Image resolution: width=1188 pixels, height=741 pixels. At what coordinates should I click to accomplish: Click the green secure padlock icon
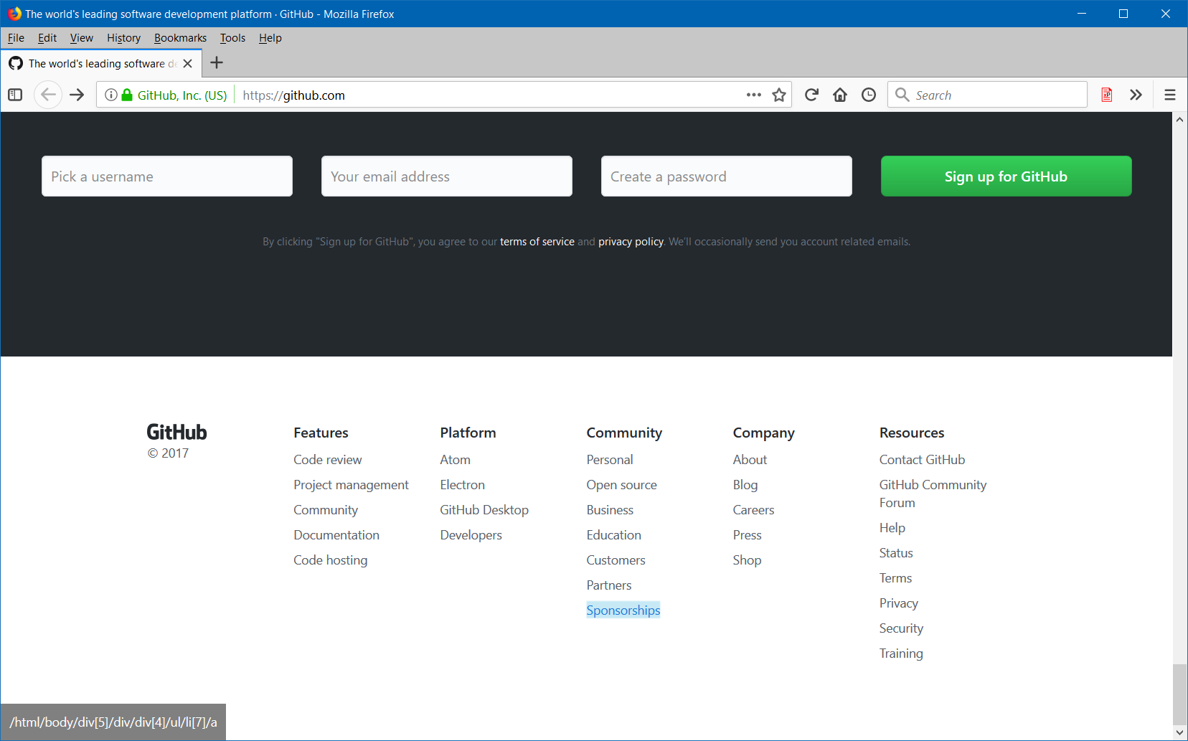[127, 95]
